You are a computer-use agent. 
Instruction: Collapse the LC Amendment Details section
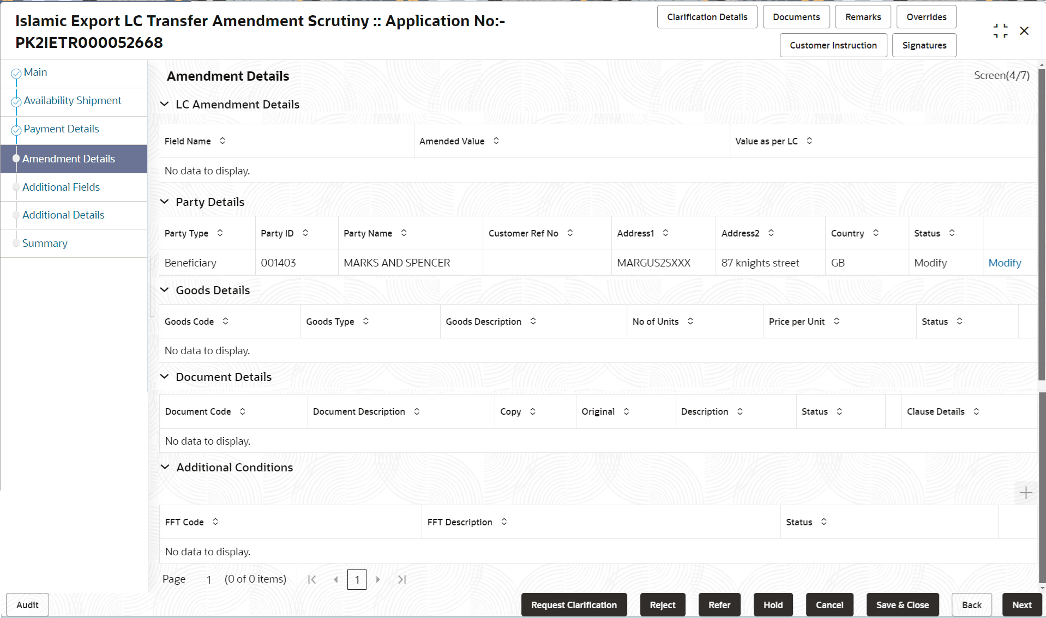click(x=165, y=104)
